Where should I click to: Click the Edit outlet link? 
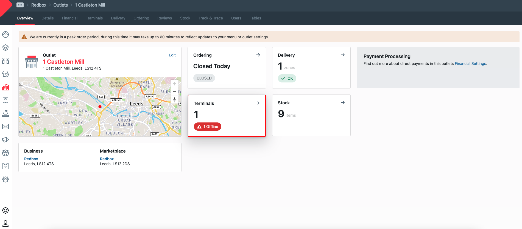click(x=172, y=55)
